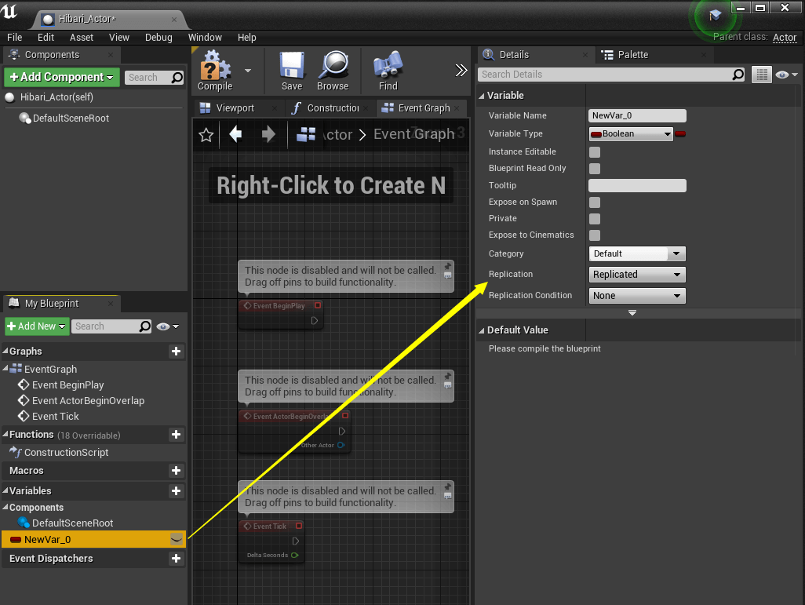Viewport: 805px width, 605px height.
Task: Open the Details property matrix grid icon
Action: coord(762,75)
